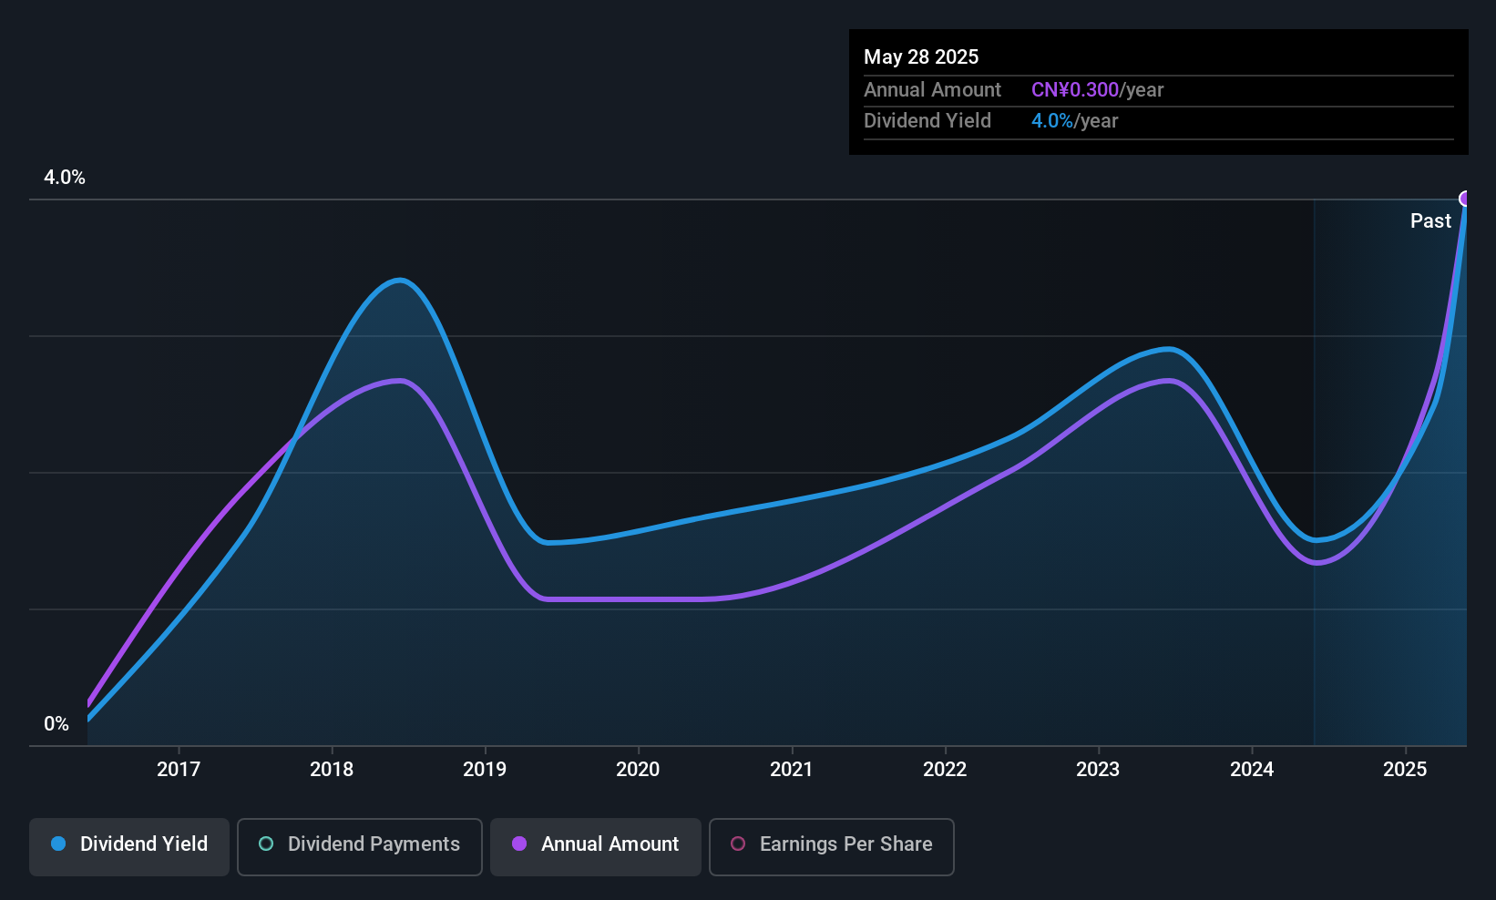Click the 2017 x-axis label
The width and height of the screenshot is (1496, 900).
coord(179,770)
